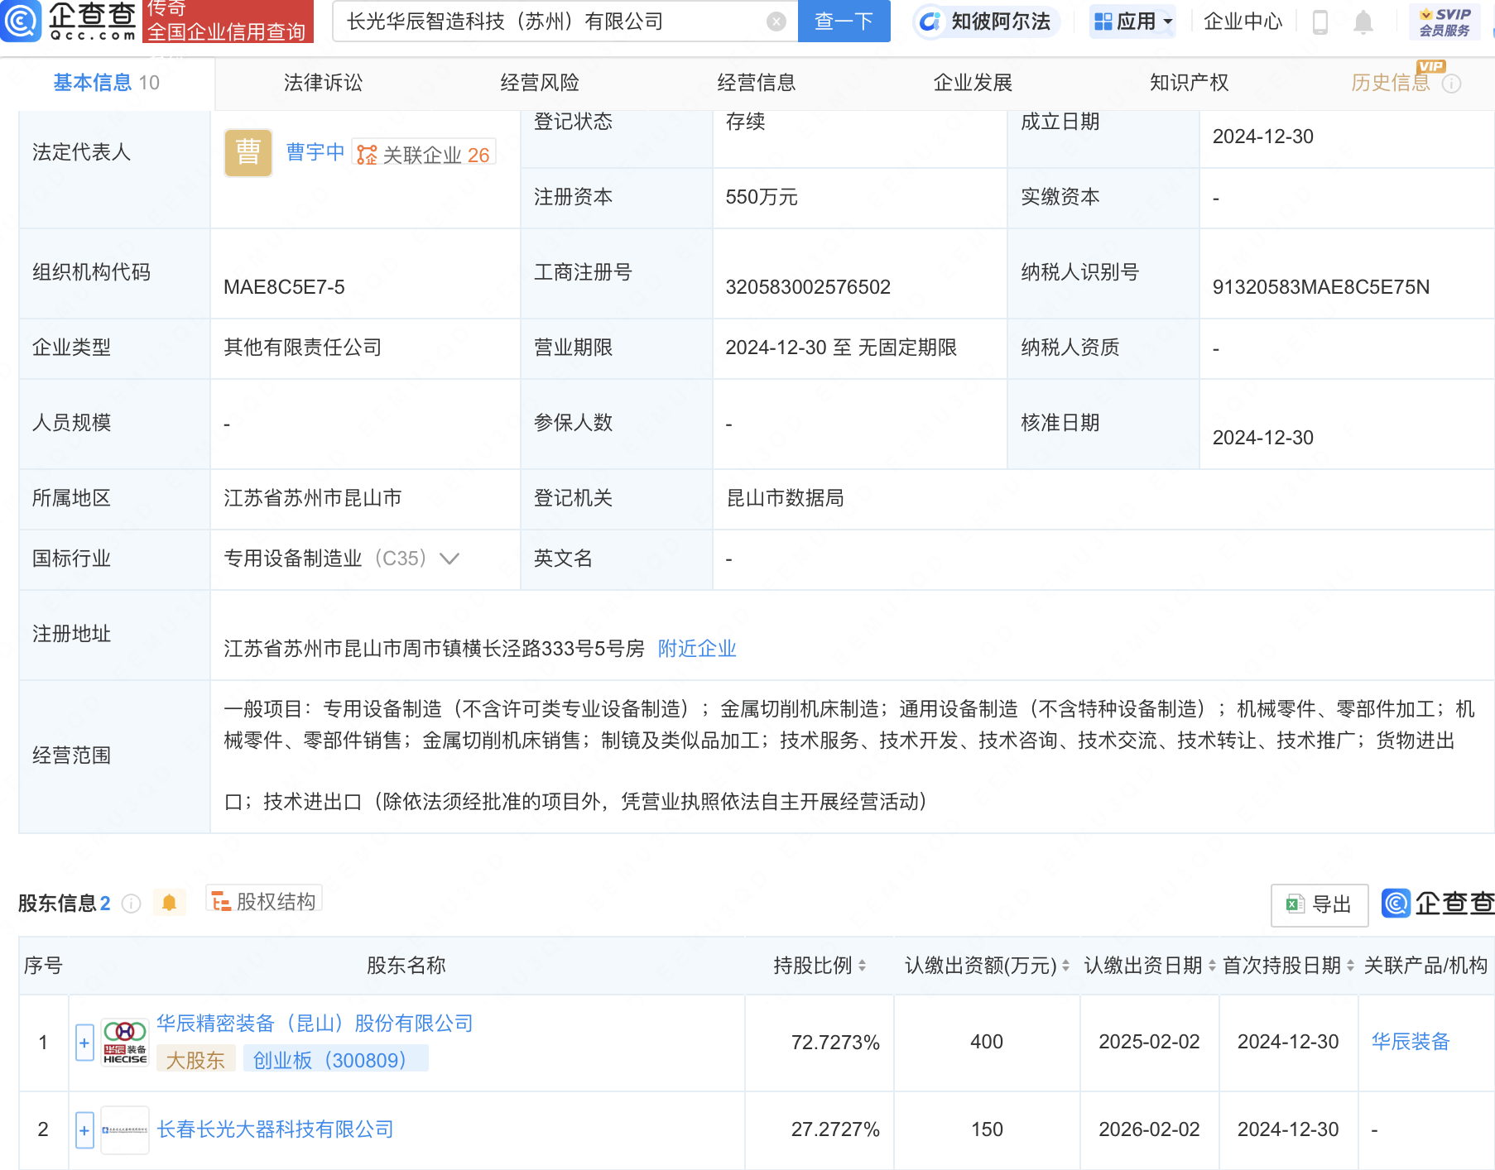
Task: Click 长春长光大器科技 logo thumbnail
Action: [x=125, y=1130]
